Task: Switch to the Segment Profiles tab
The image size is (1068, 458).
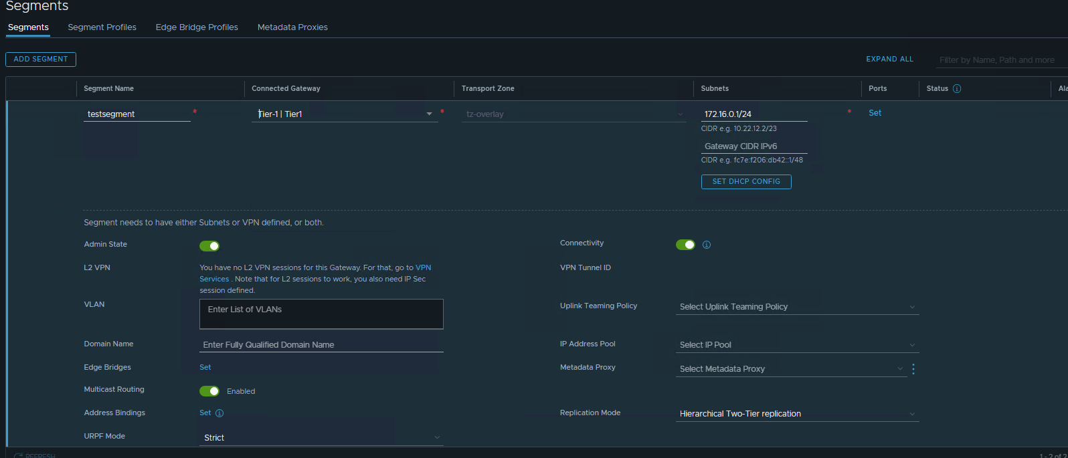Action: click(x=102, y=27)
